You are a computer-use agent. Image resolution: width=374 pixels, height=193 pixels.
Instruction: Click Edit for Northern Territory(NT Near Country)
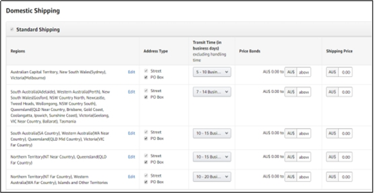tap(131, 157)
